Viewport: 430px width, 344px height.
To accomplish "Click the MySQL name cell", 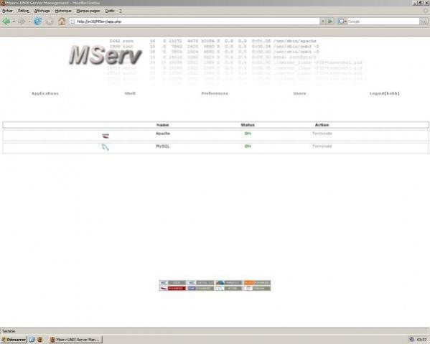I will (163, 147).
